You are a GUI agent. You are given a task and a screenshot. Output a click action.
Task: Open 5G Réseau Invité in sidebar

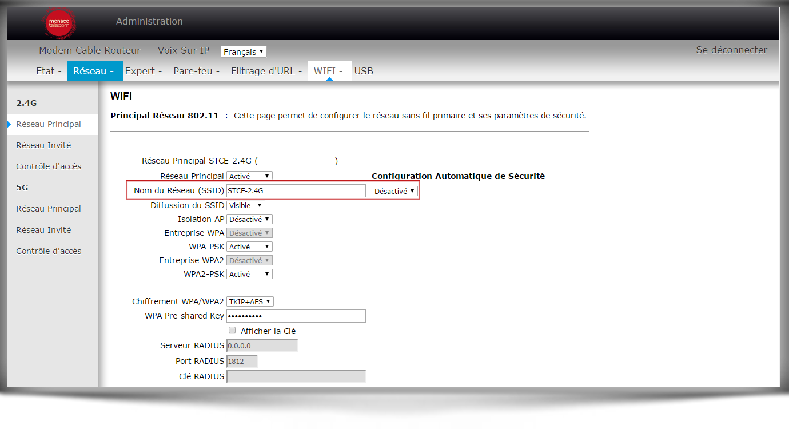tap(43, 230)
